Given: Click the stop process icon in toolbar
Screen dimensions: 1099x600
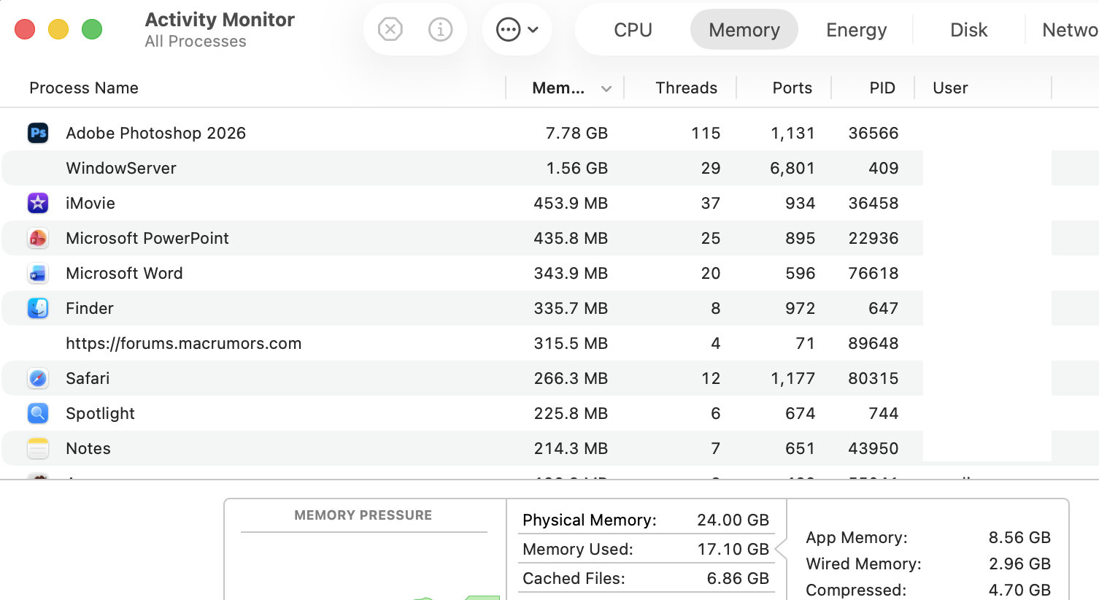Looking at the screenshot, I should pyautogui.click(x=390, y=29).
